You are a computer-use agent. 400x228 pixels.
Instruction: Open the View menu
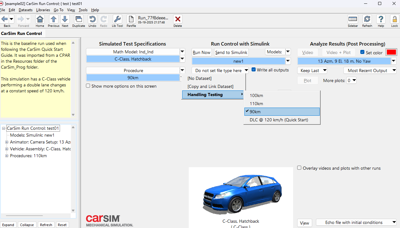tap(71, 10)
